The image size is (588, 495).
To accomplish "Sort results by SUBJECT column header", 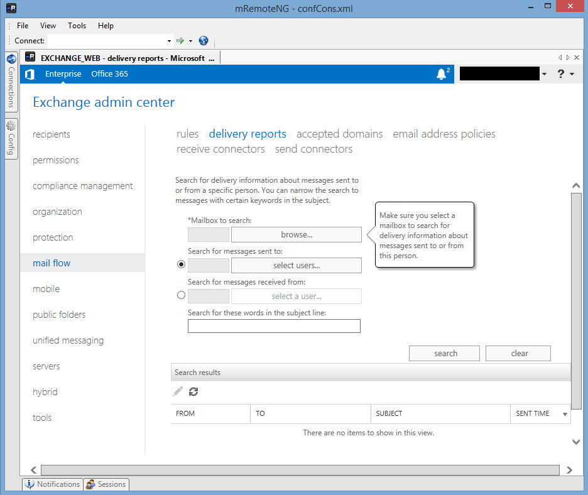I will [x=440, y=413].
